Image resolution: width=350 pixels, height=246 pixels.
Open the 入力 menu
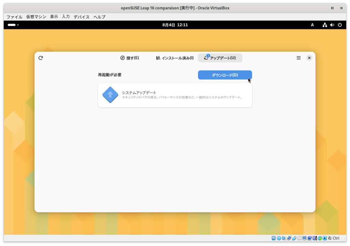click(x=66, y=17)
